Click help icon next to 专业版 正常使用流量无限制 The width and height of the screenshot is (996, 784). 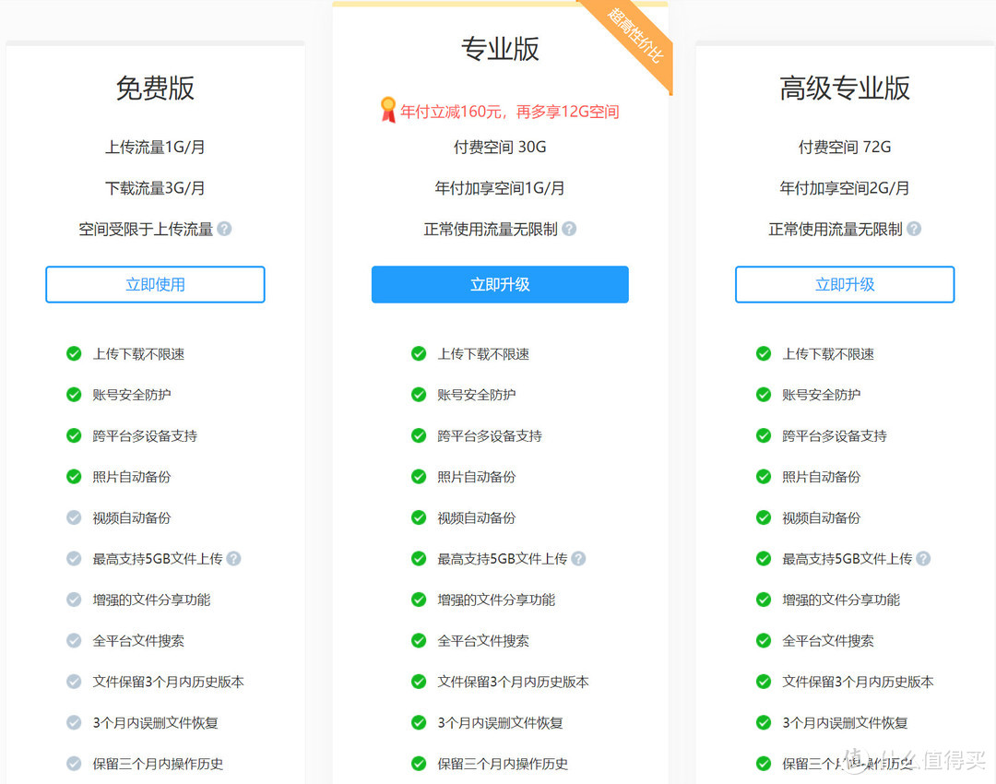569,229
